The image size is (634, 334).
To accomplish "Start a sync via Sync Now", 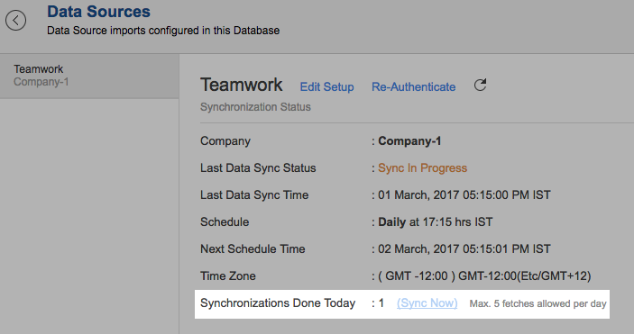I will (x=427, y=302).
